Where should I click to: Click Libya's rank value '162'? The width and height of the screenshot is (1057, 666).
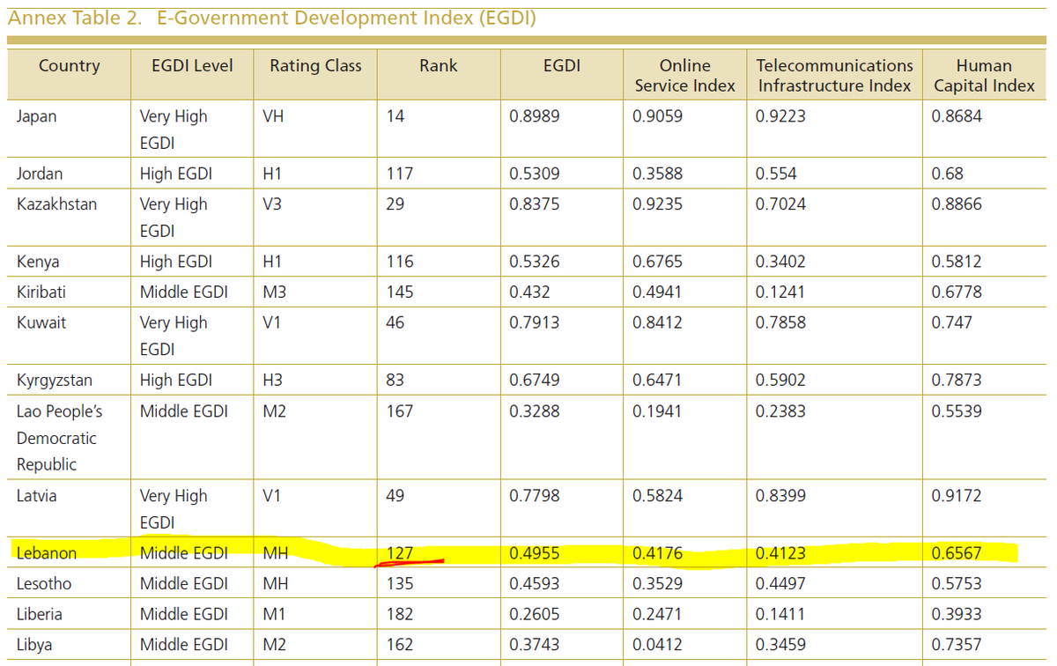400,645
